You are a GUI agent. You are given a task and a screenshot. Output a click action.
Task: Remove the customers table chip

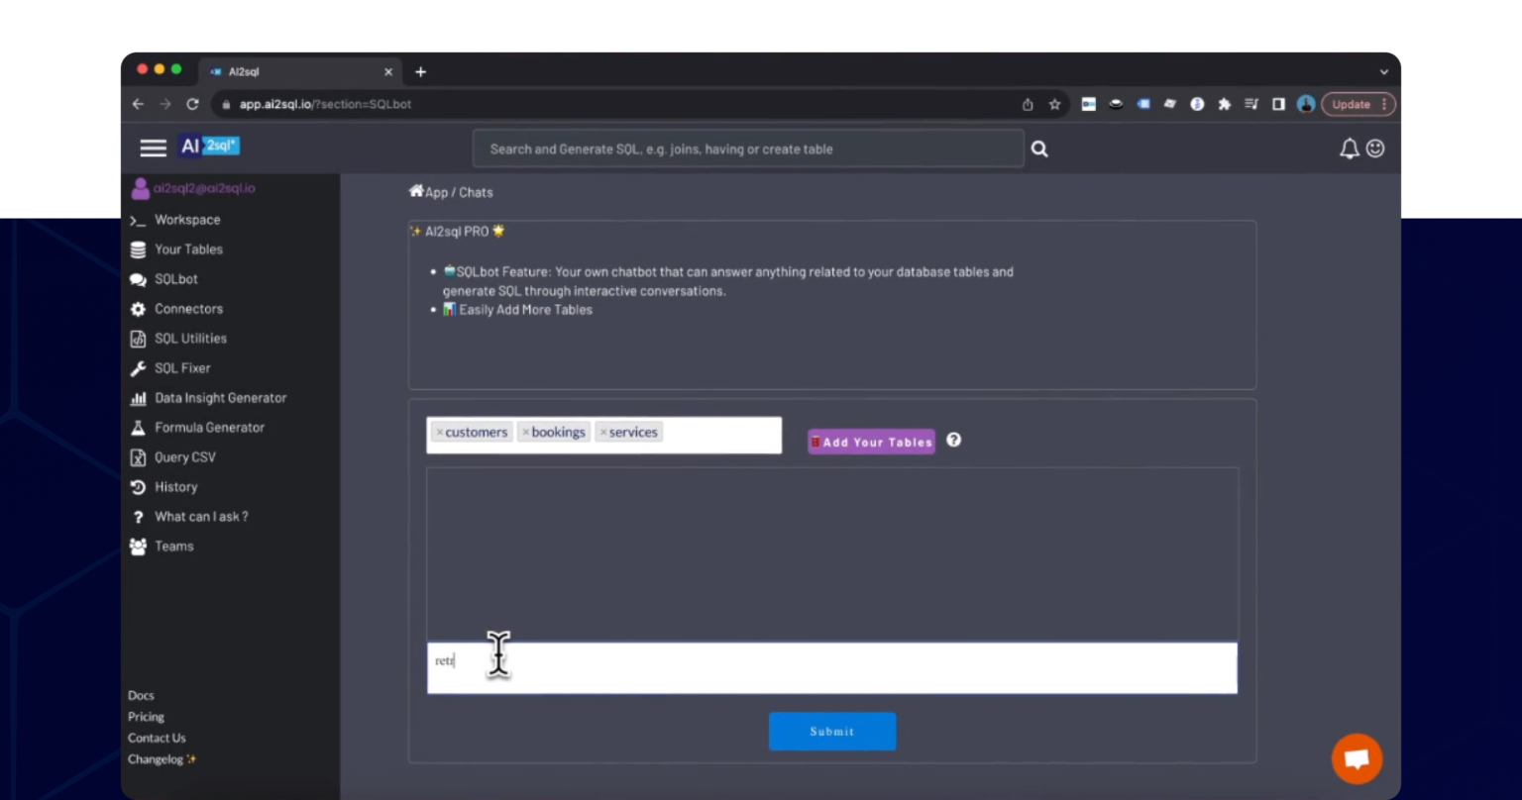(439, 432)
